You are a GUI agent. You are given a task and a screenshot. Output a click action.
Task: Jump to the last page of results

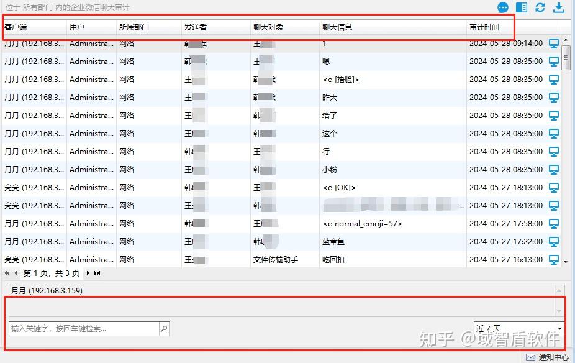click(97, 273)
